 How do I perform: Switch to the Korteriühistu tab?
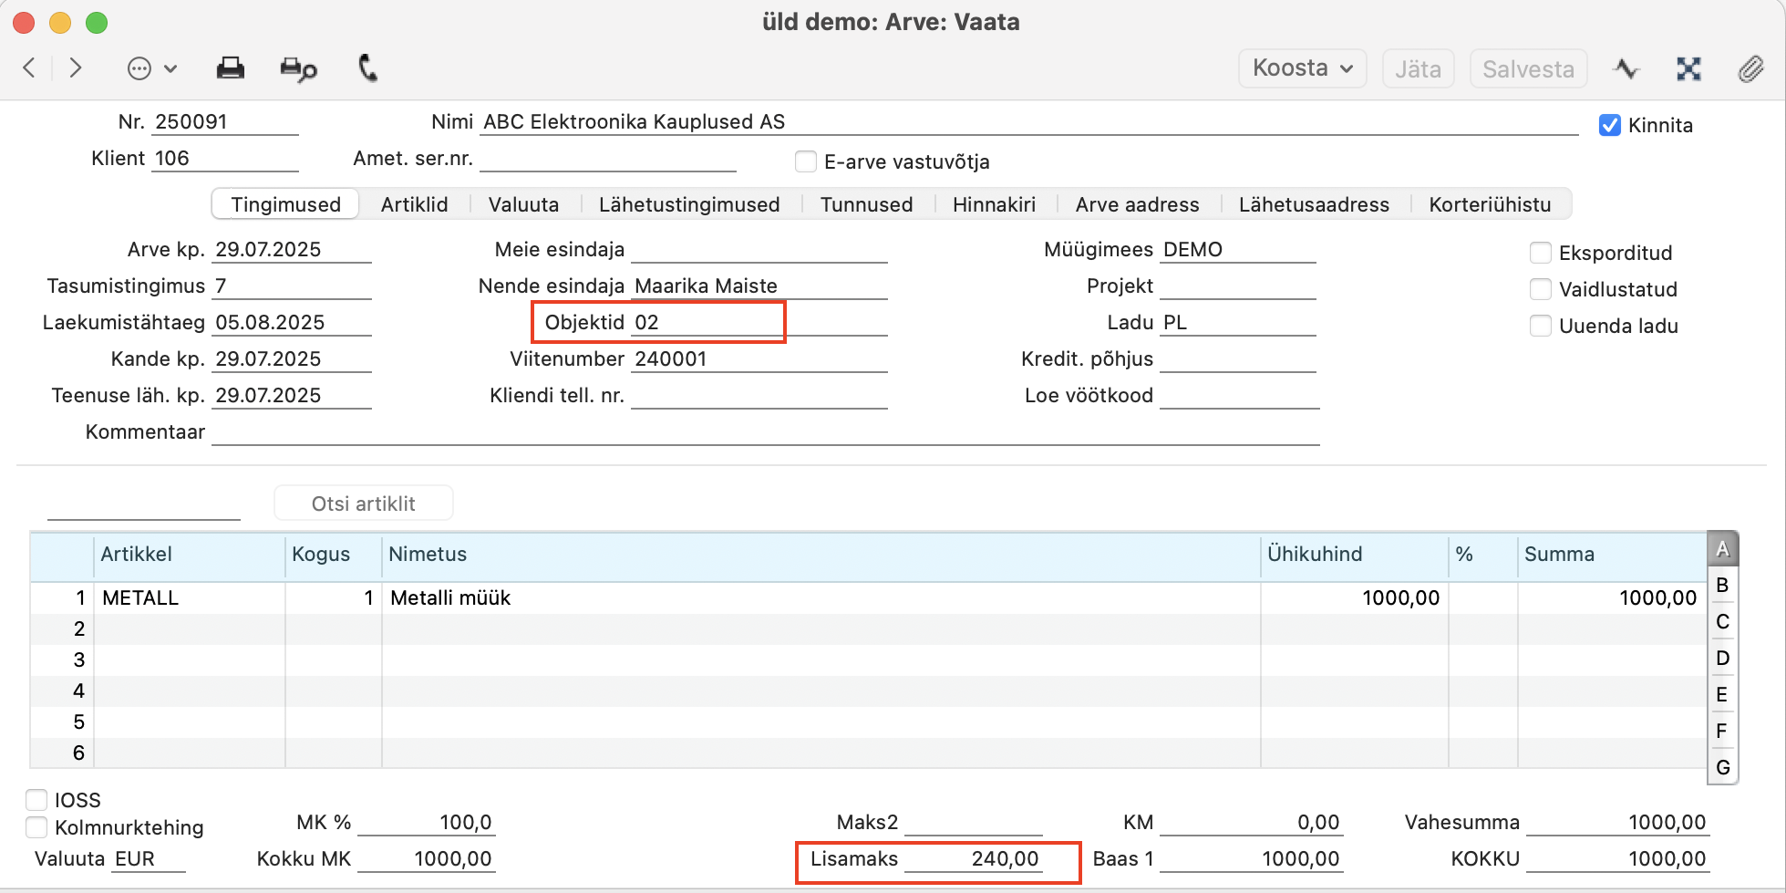click(x=1490, y=204)
